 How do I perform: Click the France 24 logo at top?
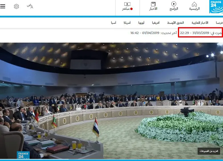(x=216, y=7)
